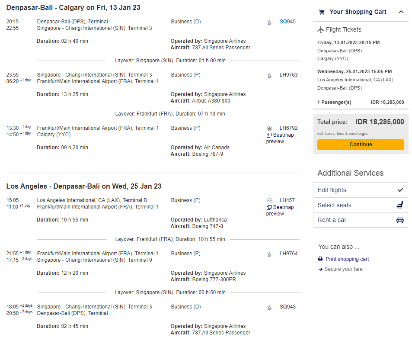Screen dimensions: 412x347
Task: Open Seatmap preview for flight LH457
Action: [x=280, y=210]
